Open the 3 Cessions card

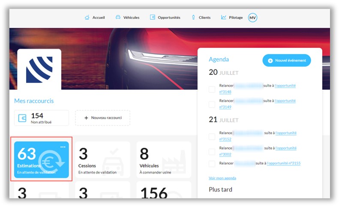(103, 159)
